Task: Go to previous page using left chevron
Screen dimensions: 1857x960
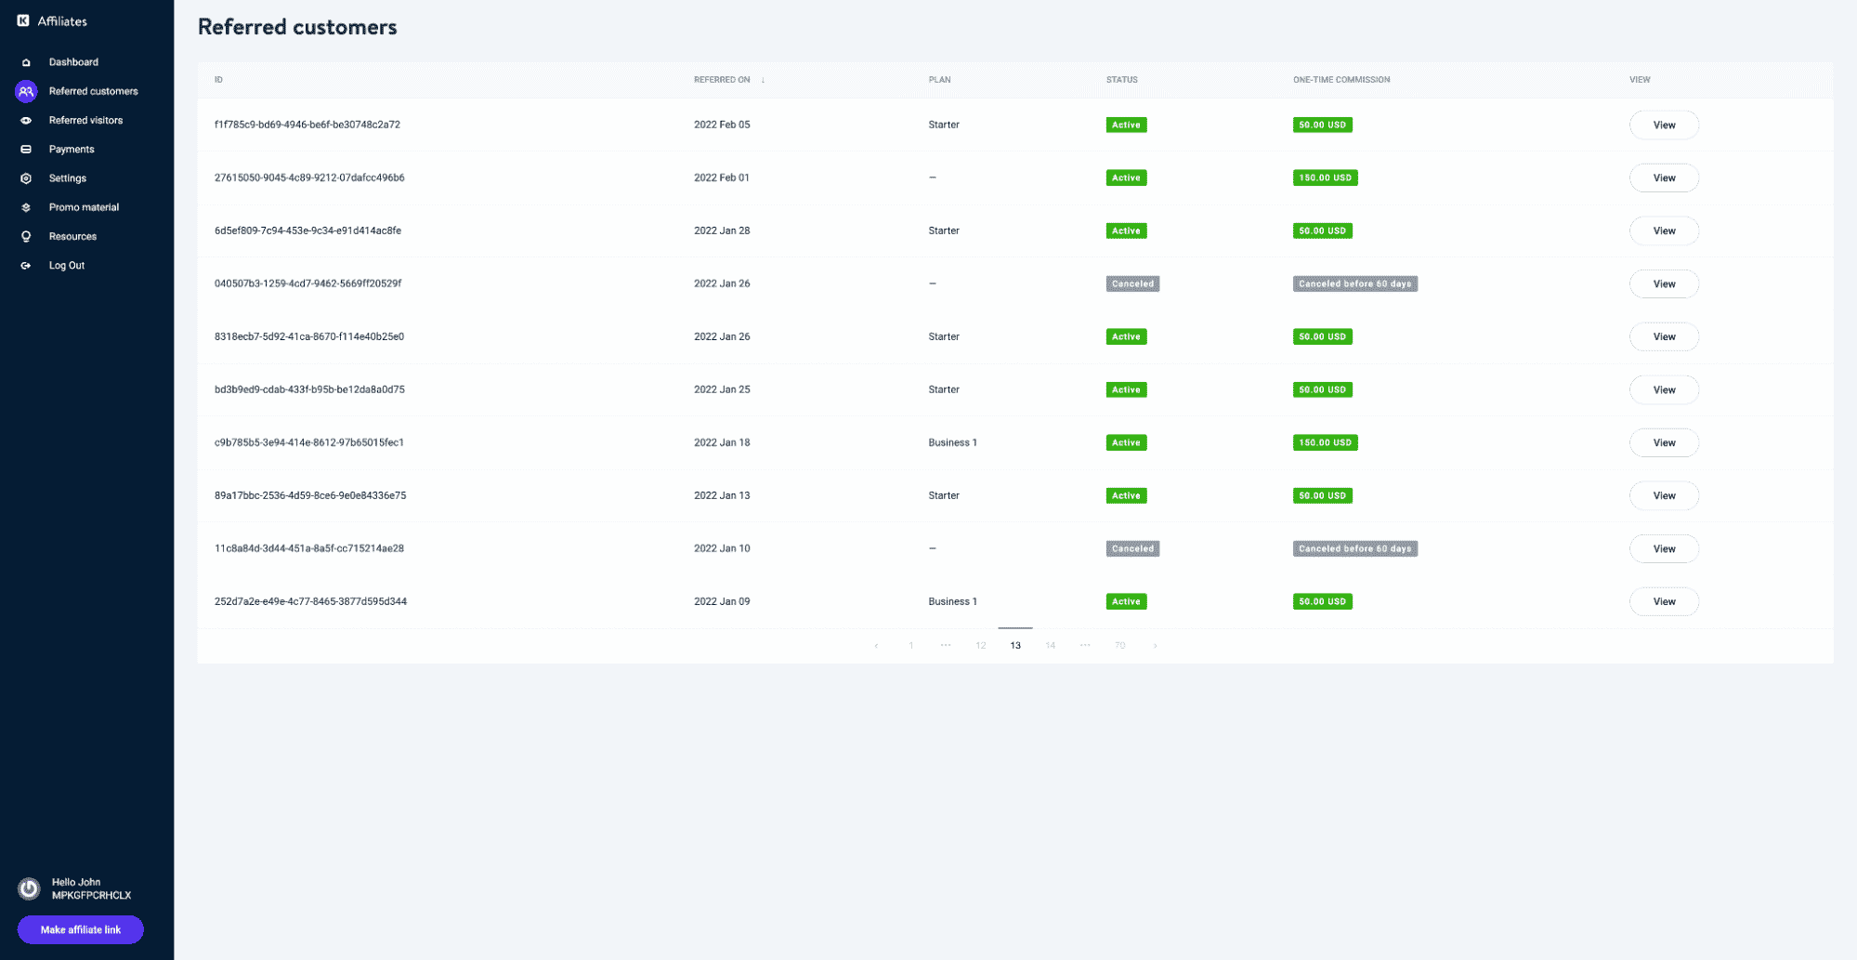Action: [x=876, y=646]
